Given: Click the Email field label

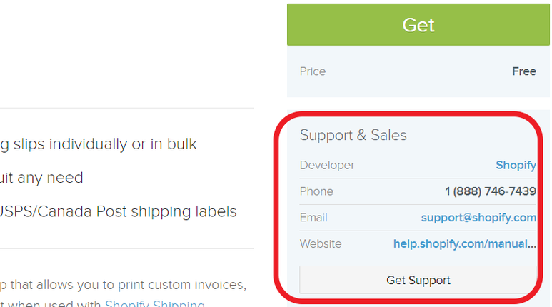Looking at the screenshot, I should coord(313,217).
